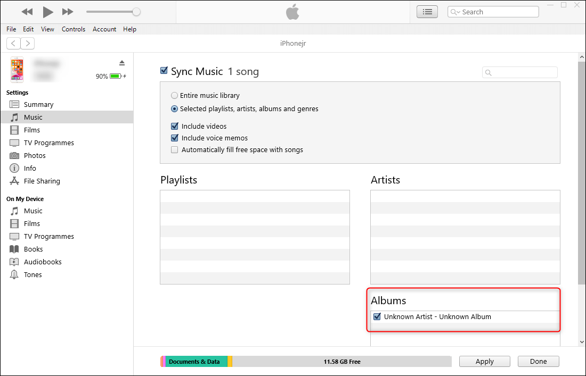Select the Music icon under Settings
The image size is (586, 376).
pos(14,117)
